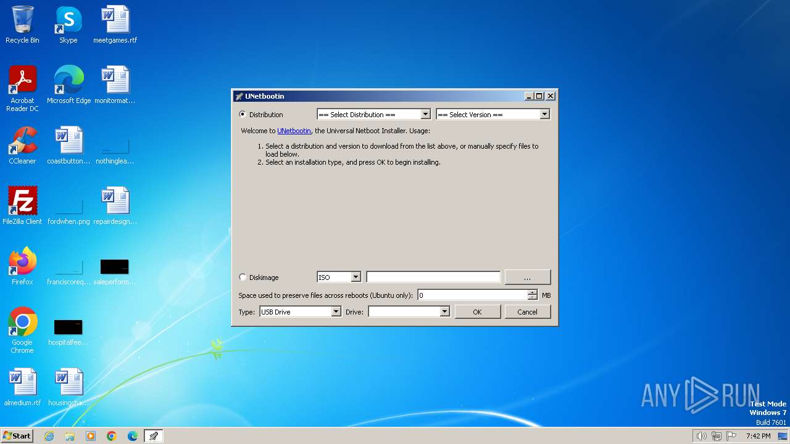Close the UNetbootin window
The image size is (790, 444).
551,96
